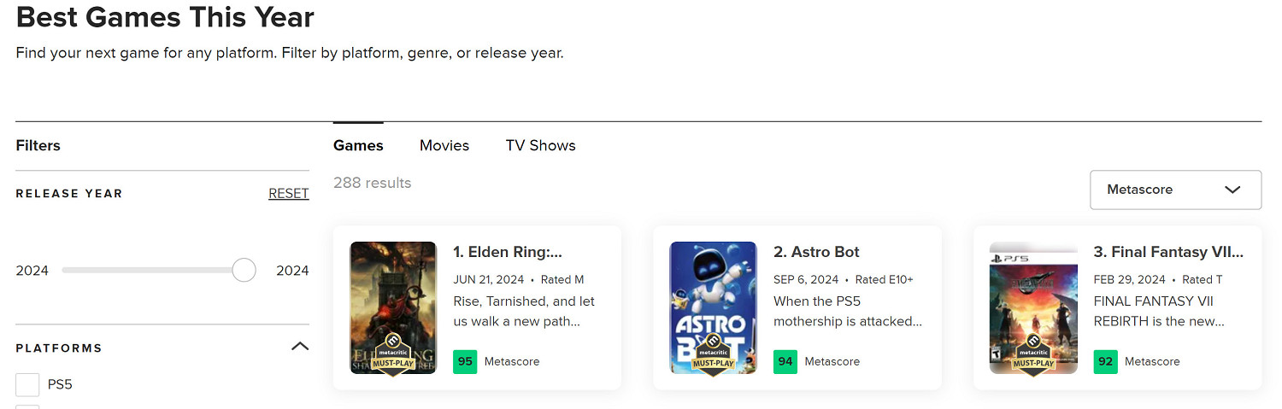Click the green 94 Metascore badge

pos(785,361)
